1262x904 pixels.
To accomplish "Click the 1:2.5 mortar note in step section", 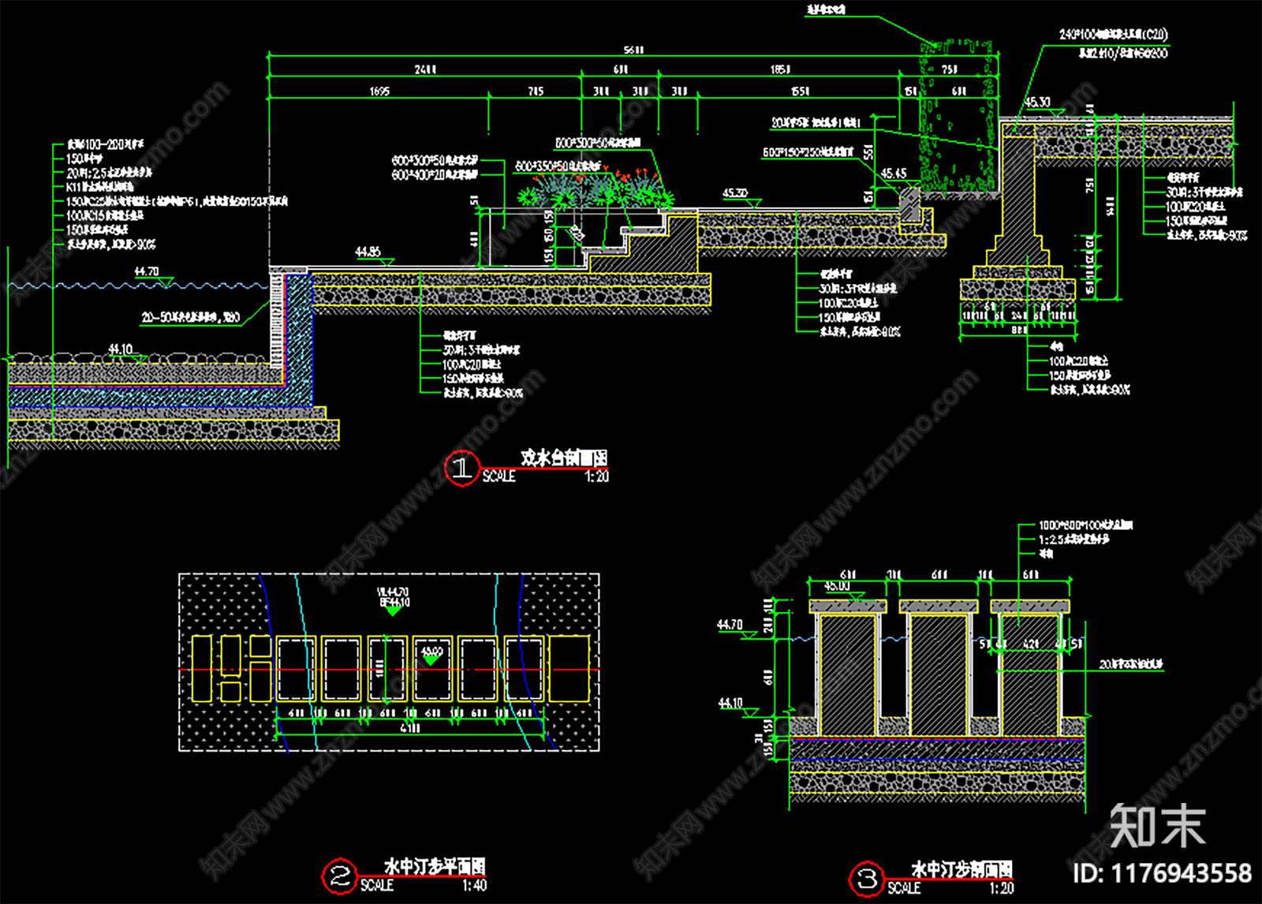I will coord(1073,540).
